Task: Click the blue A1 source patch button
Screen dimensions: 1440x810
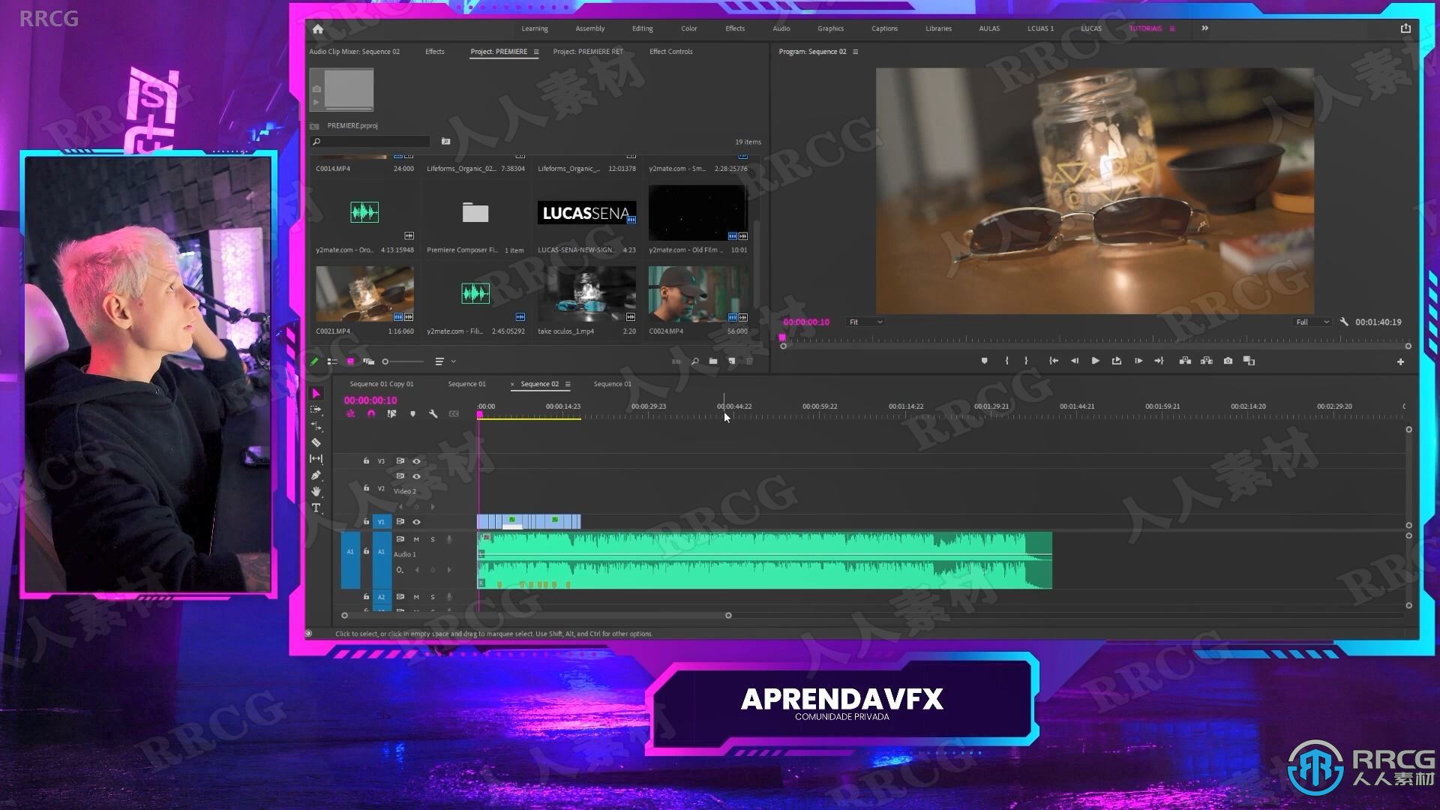Action: (x=350, y=559)
